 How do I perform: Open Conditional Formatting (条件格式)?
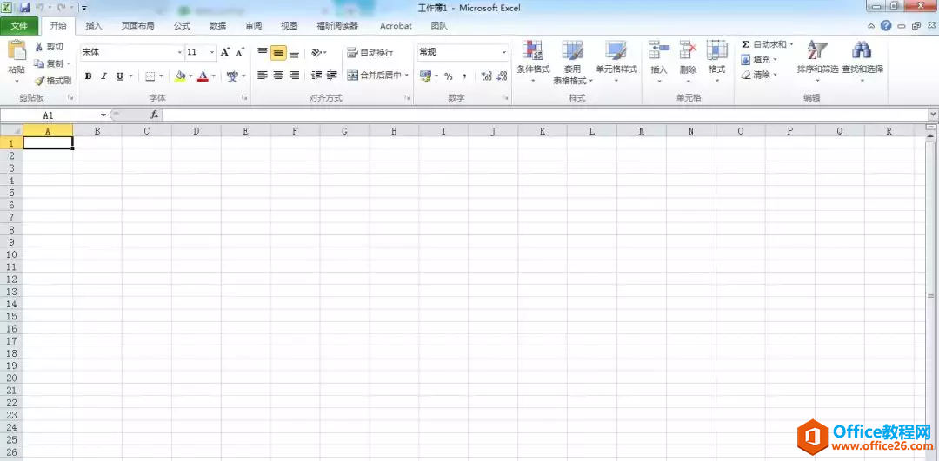coord(533,63)
